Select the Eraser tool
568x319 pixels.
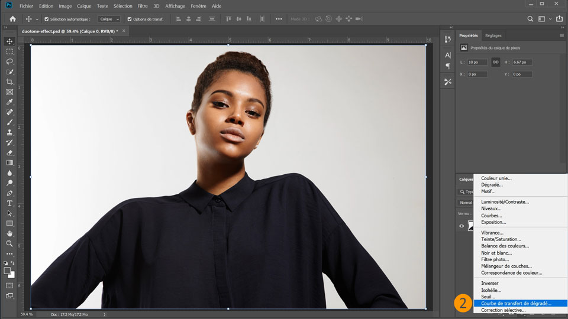click(x=10, y=152)
